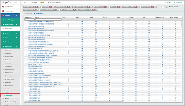Screen dimensions: 185x106
Task: Click the Mein Arbeitsplatz star icon
Action: [3, 20]
